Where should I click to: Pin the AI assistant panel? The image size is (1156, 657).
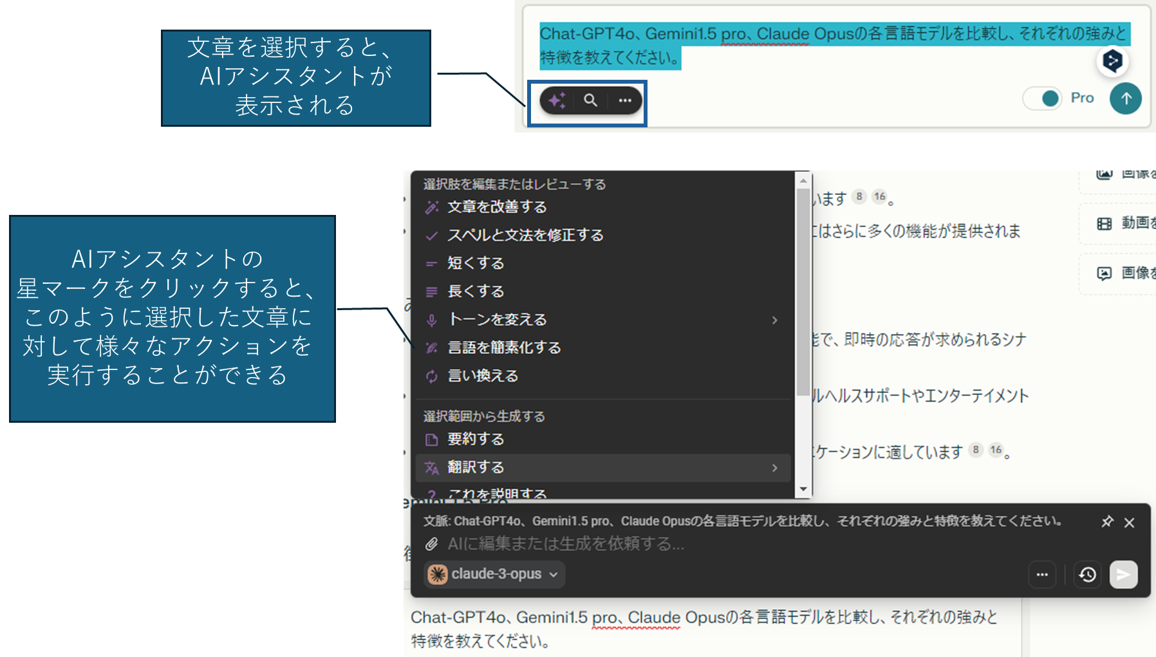pos(1107,522)
